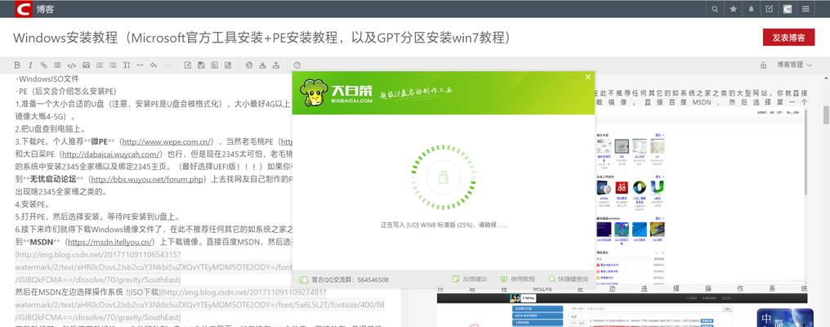The width and height of the screenshot is (830, 327).
Task: Open 快捷键查询 in dialog footer
Action: [x=569, y=280]
